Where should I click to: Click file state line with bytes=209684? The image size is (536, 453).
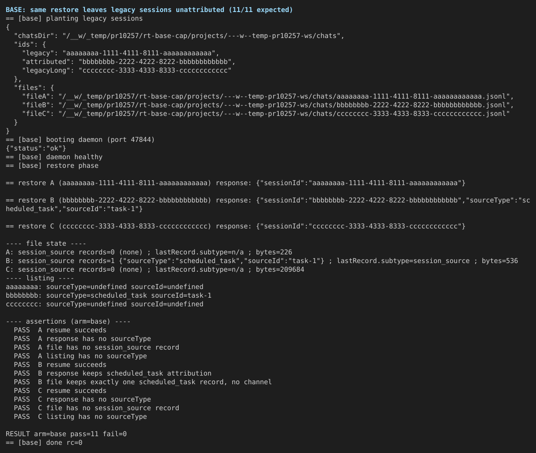(155, 270)
